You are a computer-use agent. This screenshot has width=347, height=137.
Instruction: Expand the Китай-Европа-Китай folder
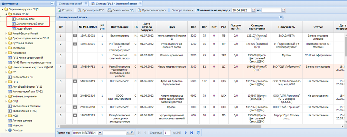pos(6,33)
